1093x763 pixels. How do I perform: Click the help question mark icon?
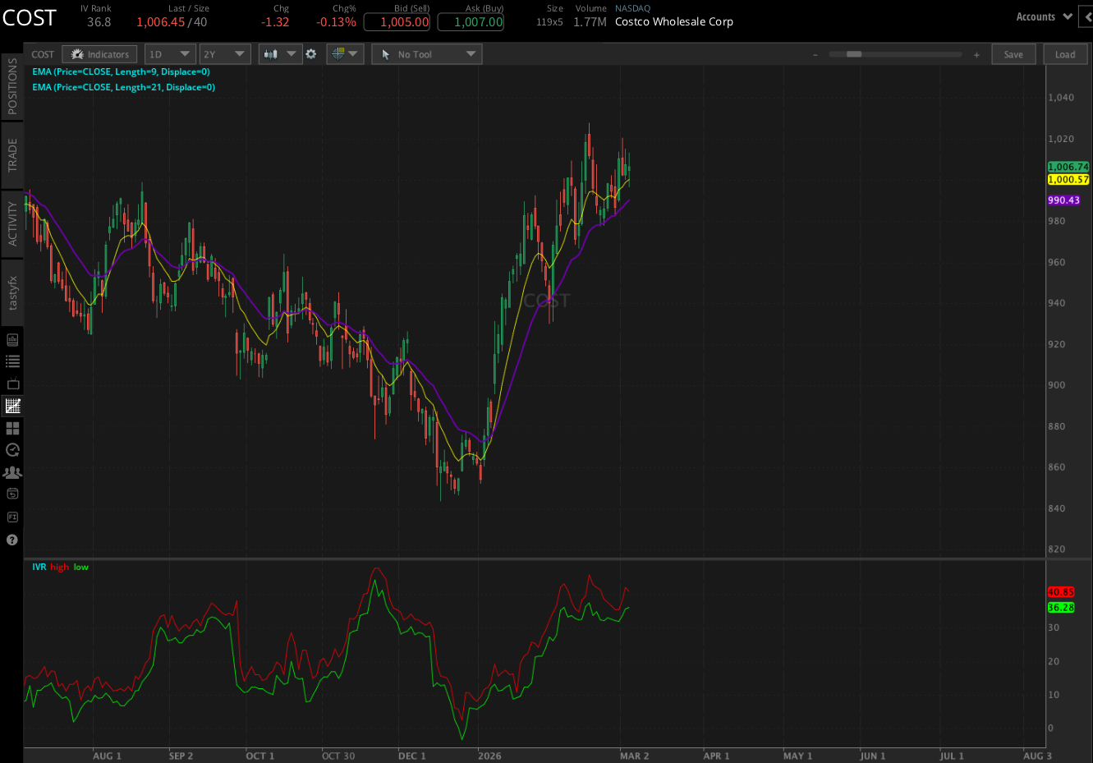click(x=12, y=540)
